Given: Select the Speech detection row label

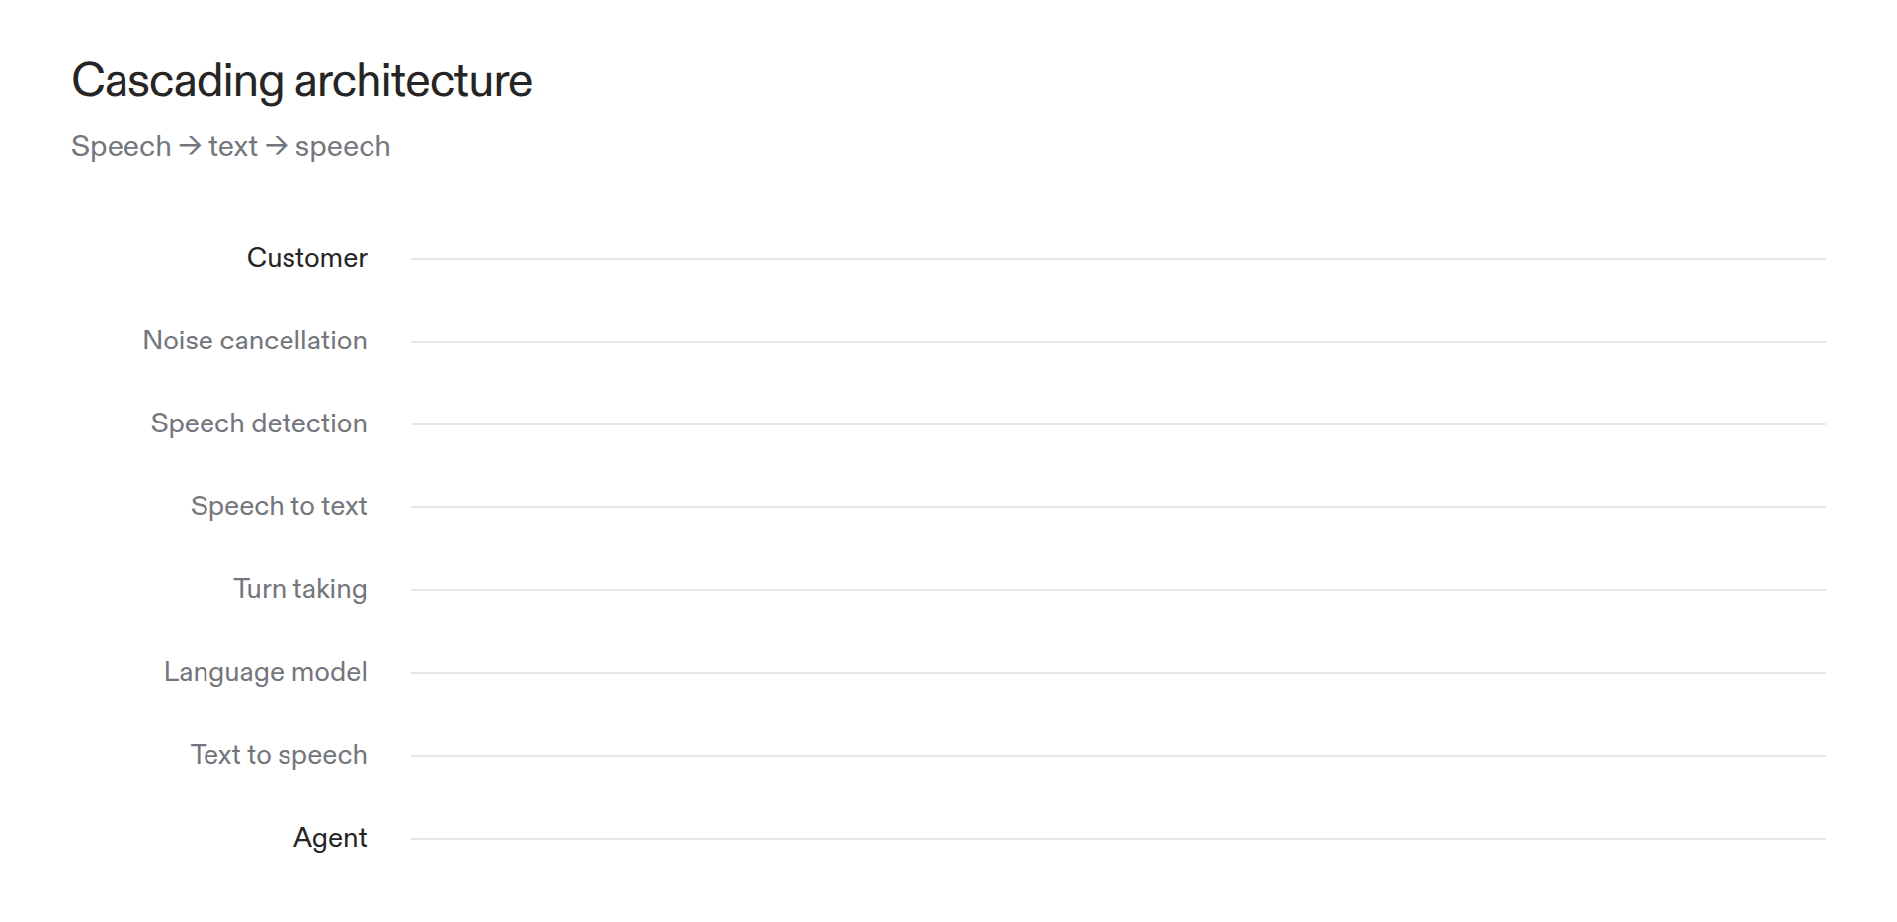Looking at the screenshot, I should [259, 423].
